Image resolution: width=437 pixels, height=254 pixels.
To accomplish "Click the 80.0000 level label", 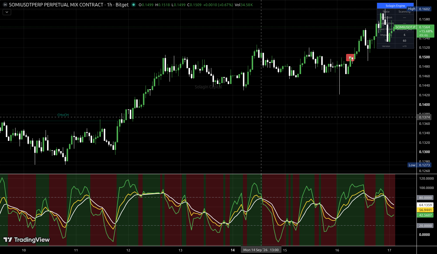I will click(x=425, y=198).
